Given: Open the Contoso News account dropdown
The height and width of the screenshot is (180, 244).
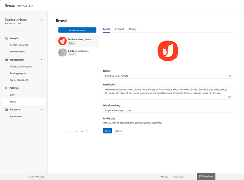Looking at the screenshot, I should point(42,19).
